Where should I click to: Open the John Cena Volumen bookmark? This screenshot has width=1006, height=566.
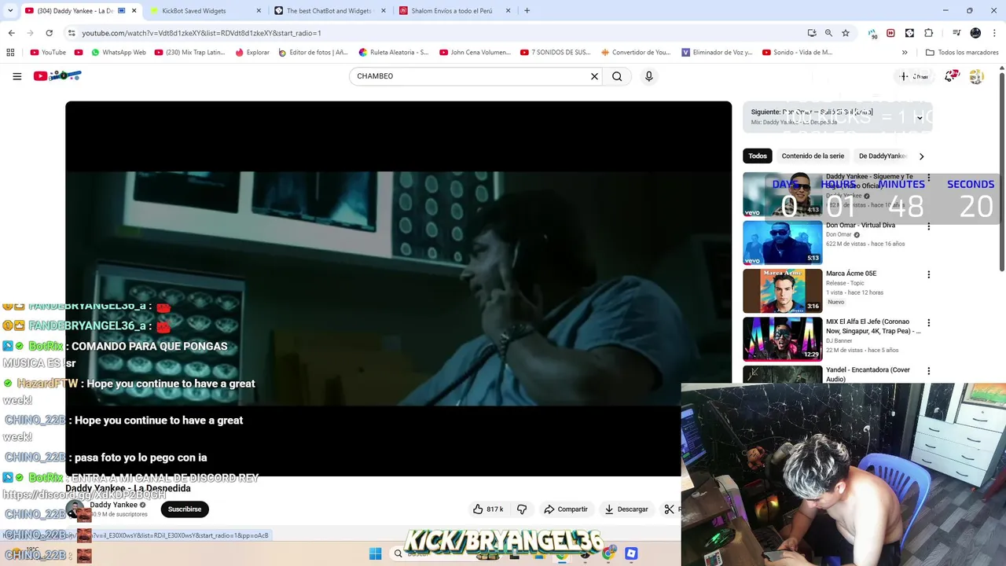(x=475, y=53)
